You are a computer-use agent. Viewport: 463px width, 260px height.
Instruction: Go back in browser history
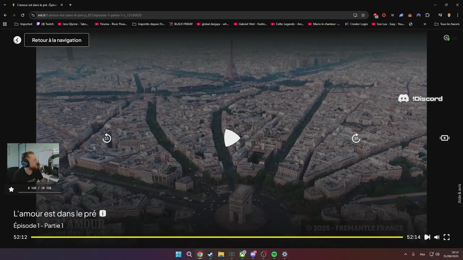point(5,15)
